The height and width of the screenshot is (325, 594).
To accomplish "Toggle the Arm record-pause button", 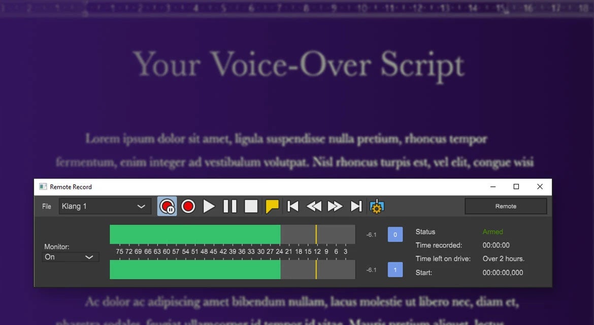I will (167, 207).
